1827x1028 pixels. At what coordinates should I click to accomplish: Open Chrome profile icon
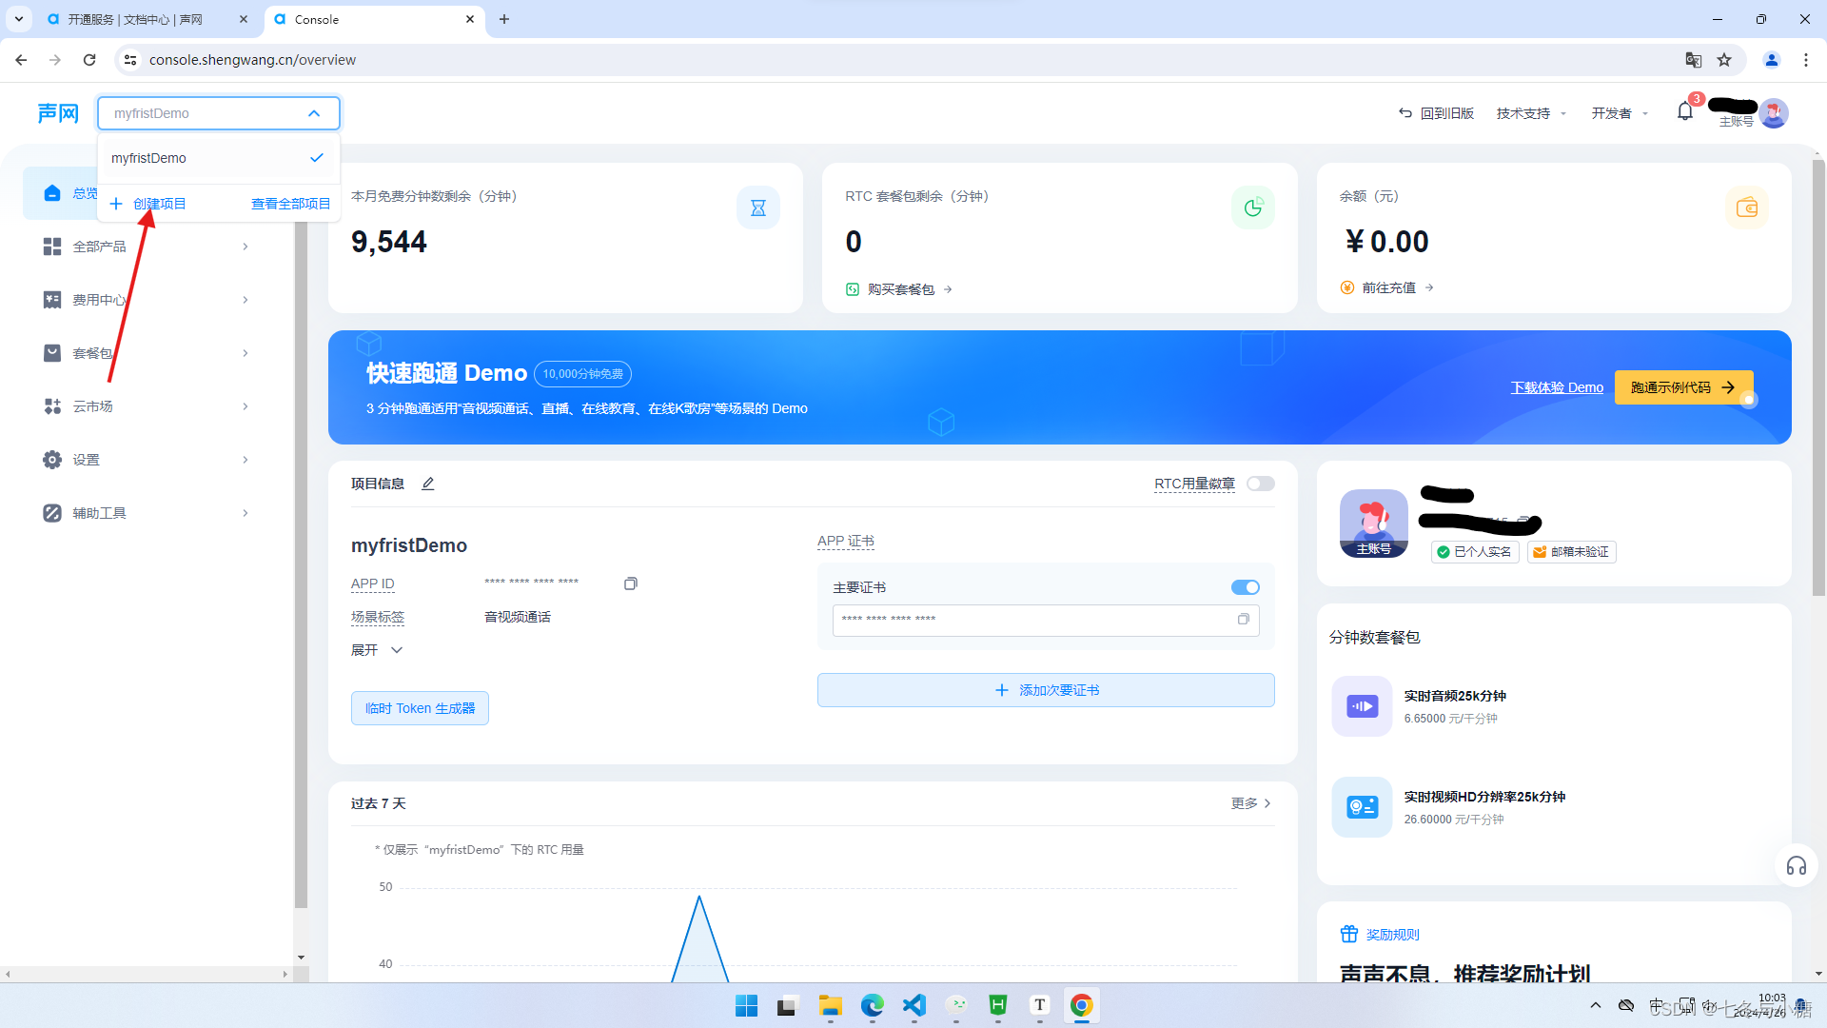tap(1772, 60)
